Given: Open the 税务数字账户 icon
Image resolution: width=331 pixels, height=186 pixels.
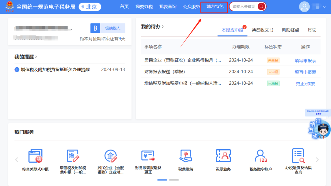Looking at the screenshot, I should [261, 158].
